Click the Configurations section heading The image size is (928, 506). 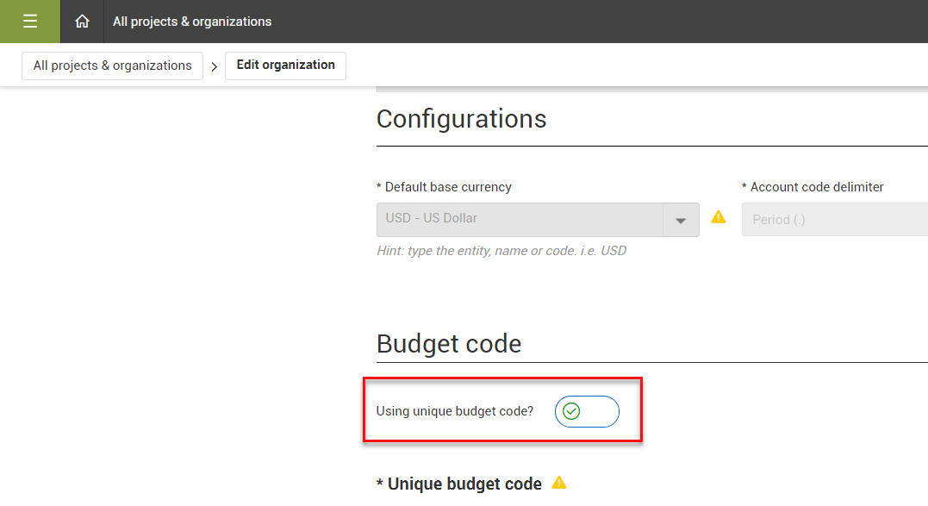point(461,119)
